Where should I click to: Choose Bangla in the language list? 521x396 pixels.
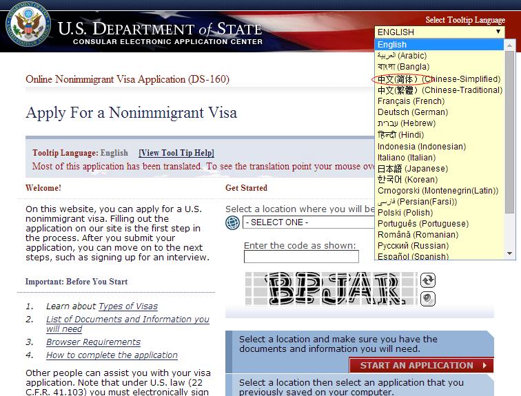(439, 67)
